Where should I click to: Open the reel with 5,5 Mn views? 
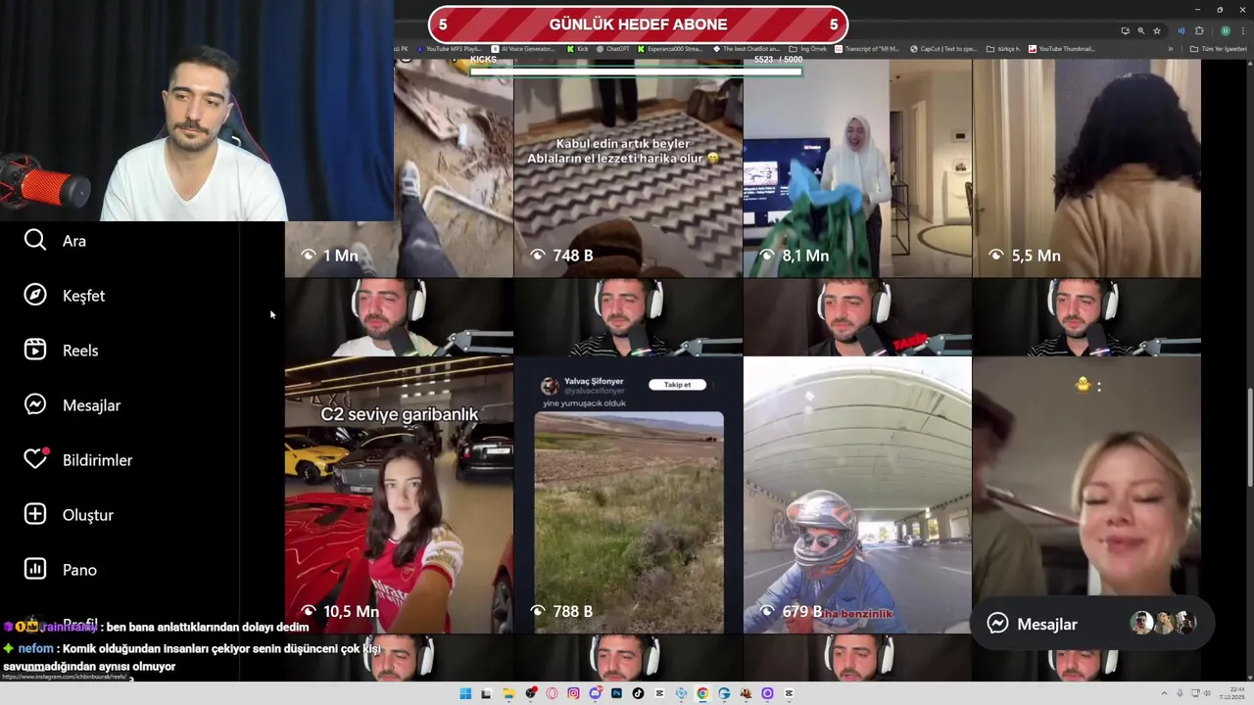coord(1086,166)
